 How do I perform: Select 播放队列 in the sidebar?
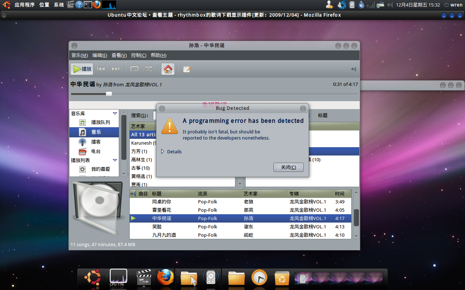[94, 123]
